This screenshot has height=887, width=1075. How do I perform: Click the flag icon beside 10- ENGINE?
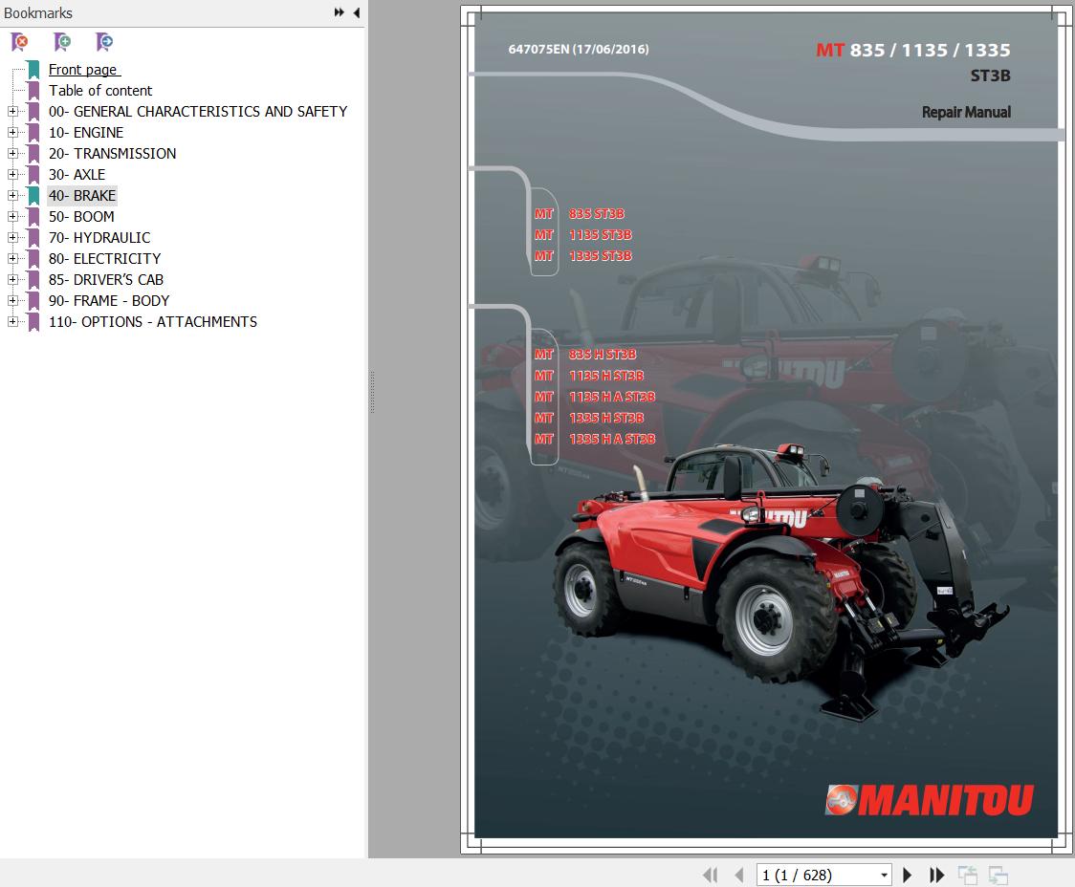pos(33,132)
